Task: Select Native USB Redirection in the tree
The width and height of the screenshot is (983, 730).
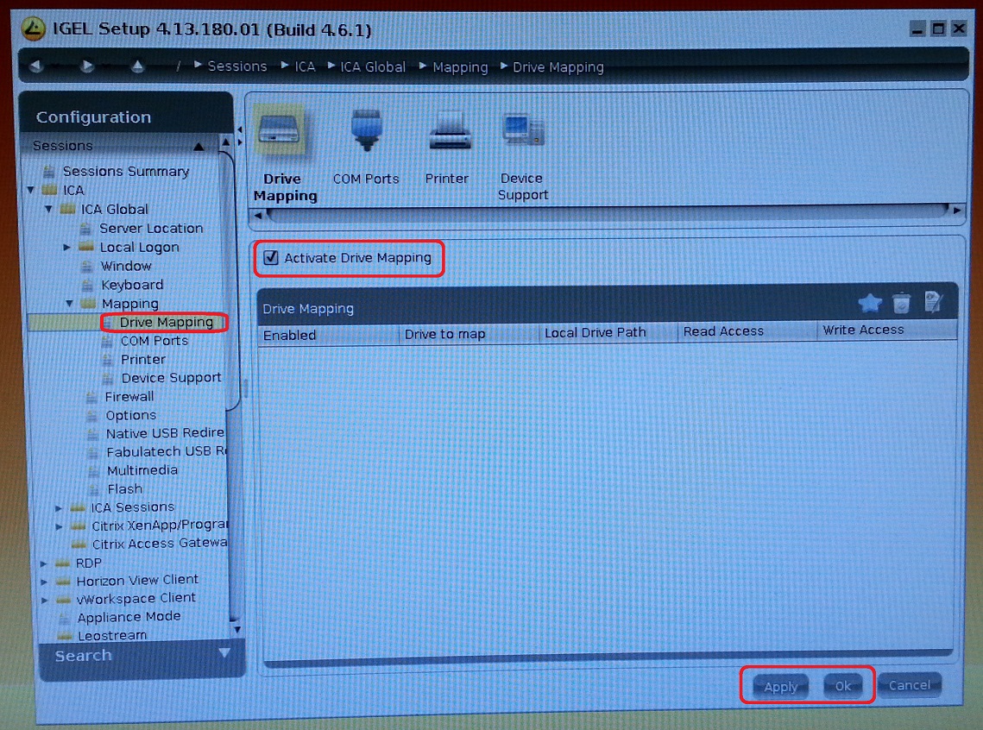Action: coord(165,433)
